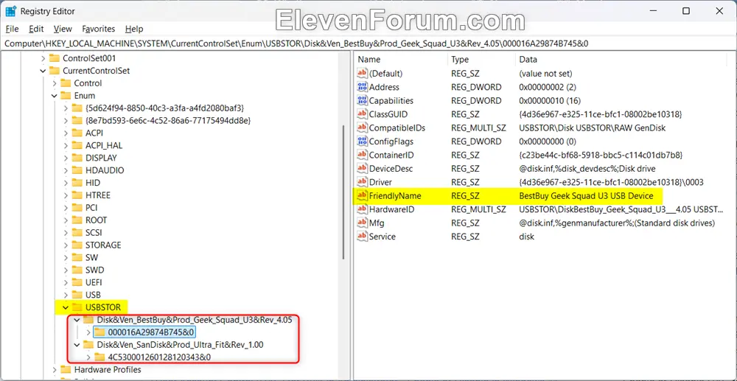Click the ContainerID string value icon
The image size is (737, 381).
(x=363, y=155)
